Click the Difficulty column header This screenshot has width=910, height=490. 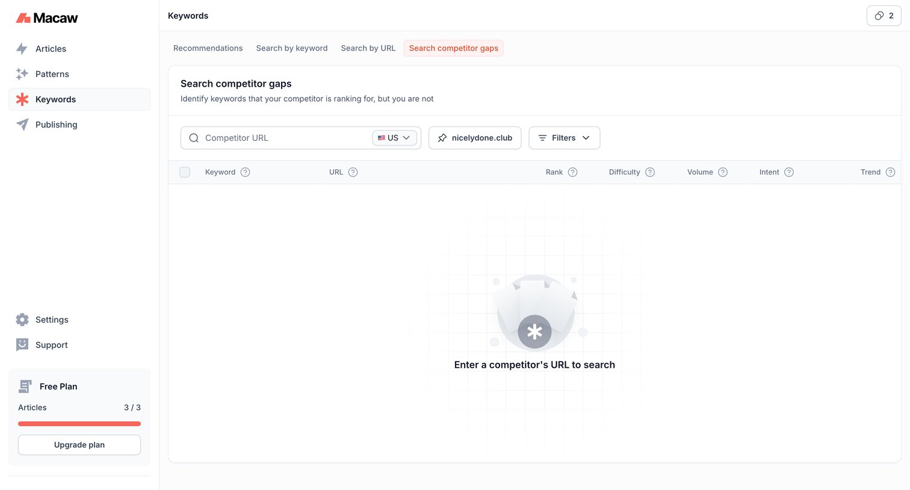(624, 172)
